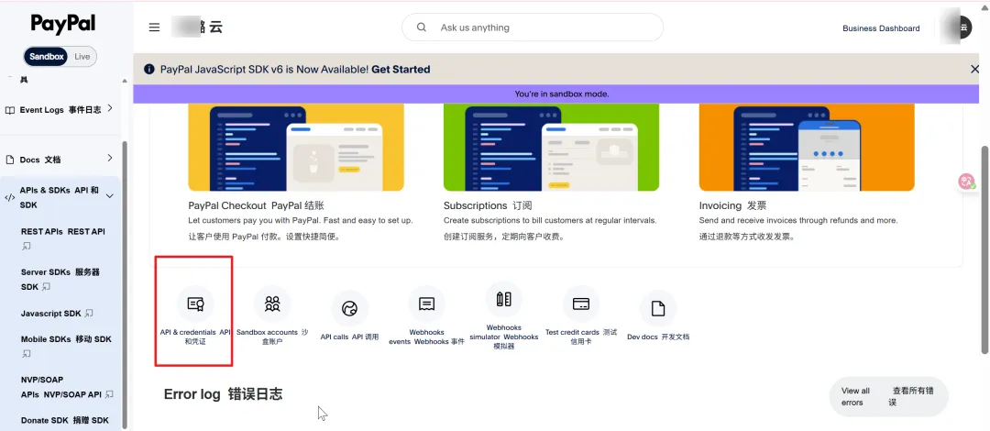The image size is (990, 431).
Task: Expand the Event Logs sidebar section
Action: (110, 109)
